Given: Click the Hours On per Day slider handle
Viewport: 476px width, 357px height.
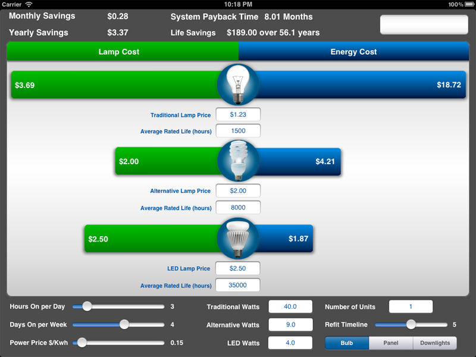Looking at the screenshot, I should point(87,306).
